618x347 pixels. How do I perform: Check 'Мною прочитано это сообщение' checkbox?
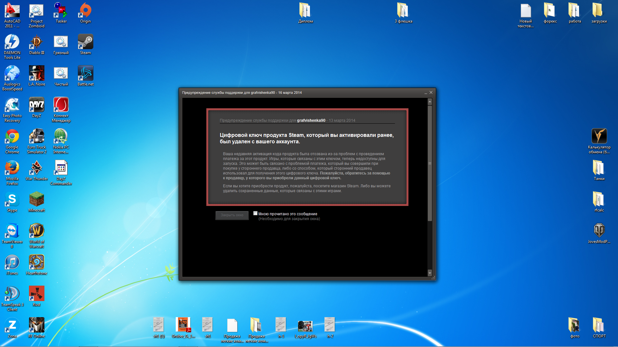[255, 213]
